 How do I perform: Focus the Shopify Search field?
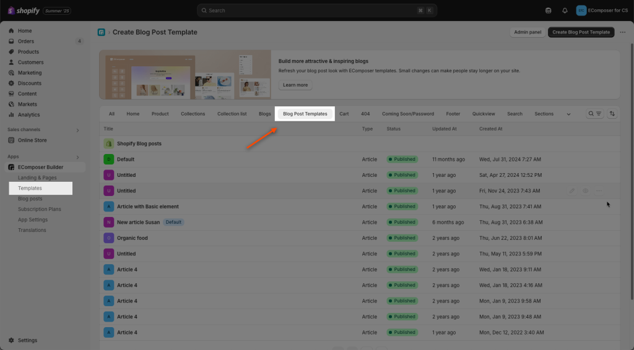[x=316, y=11]
